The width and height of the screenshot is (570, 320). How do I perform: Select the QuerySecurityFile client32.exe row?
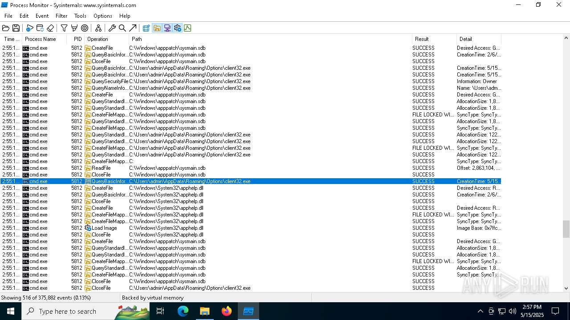(x=251, y=81)
